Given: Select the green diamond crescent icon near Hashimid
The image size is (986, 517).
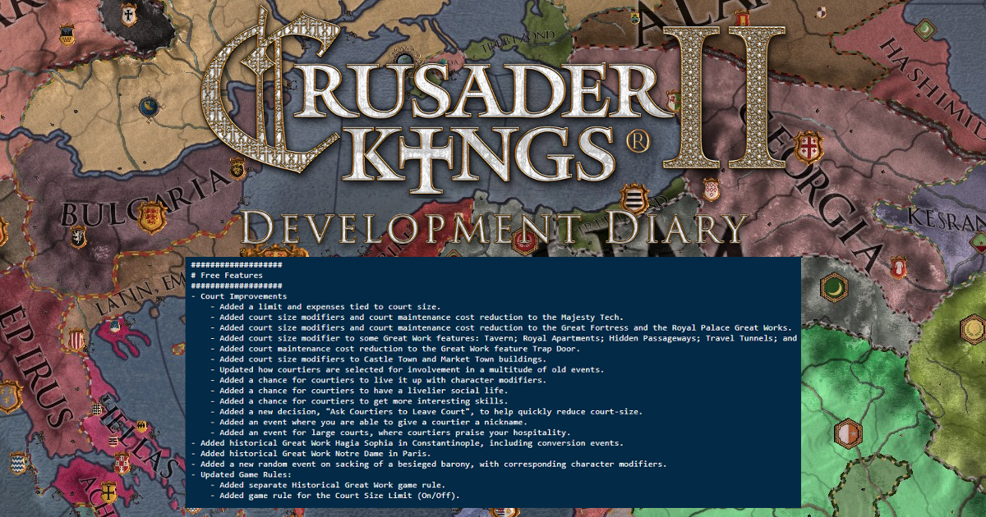Looking at the screenshot, I should pyautogui.click(x=925, y=31).
